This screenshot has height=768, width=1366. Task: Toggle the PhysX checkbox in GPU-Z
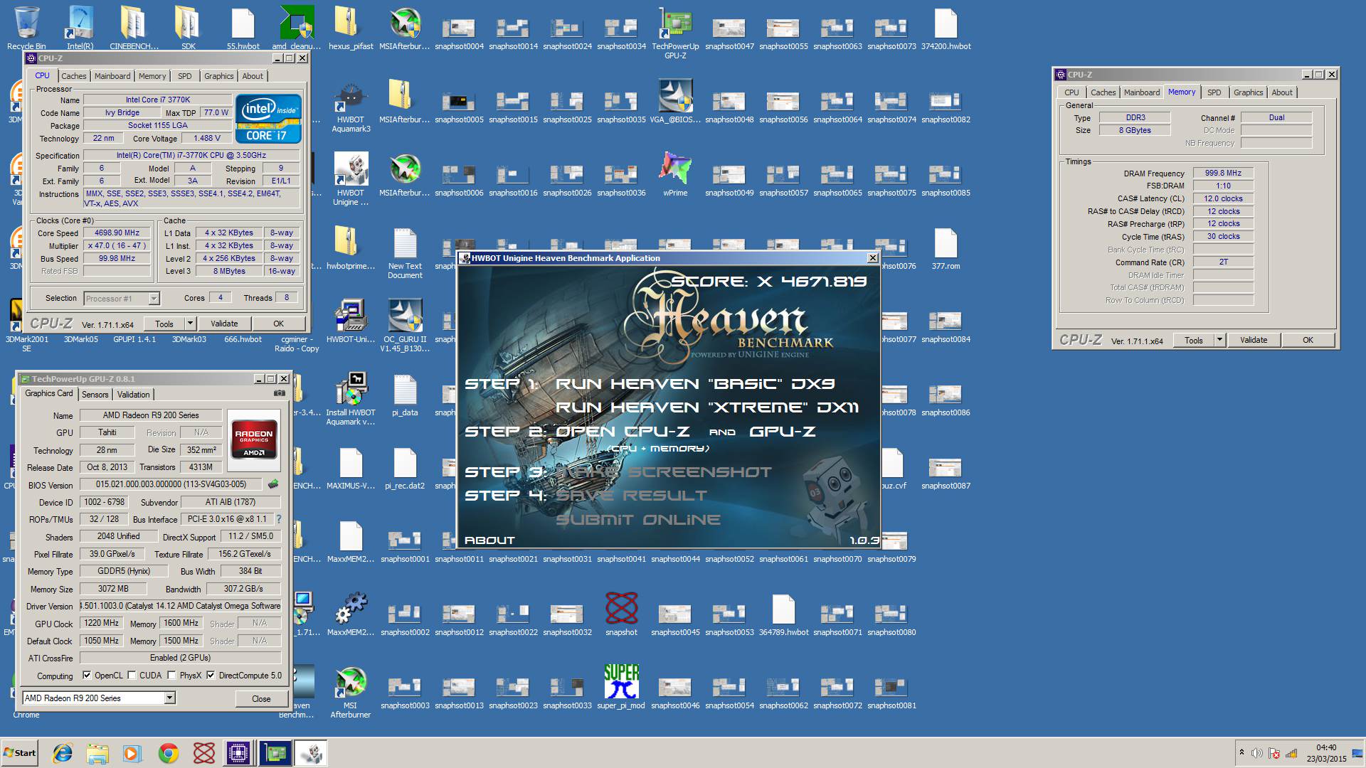tap(171, 676)
